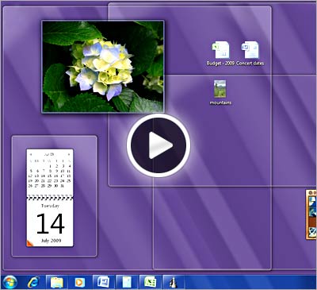The width and height of the screenshot is (317, 290).
Task: Select day 14 in the month grid
Action: [43, 176]
